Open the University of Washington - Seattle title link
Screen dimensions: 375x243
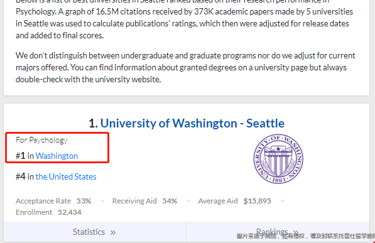tap(192, 124)
